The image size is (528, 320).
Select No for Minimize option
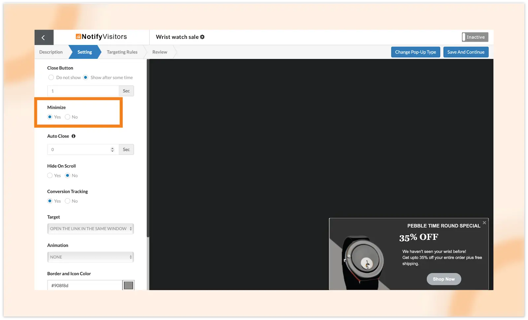[68, 117]
